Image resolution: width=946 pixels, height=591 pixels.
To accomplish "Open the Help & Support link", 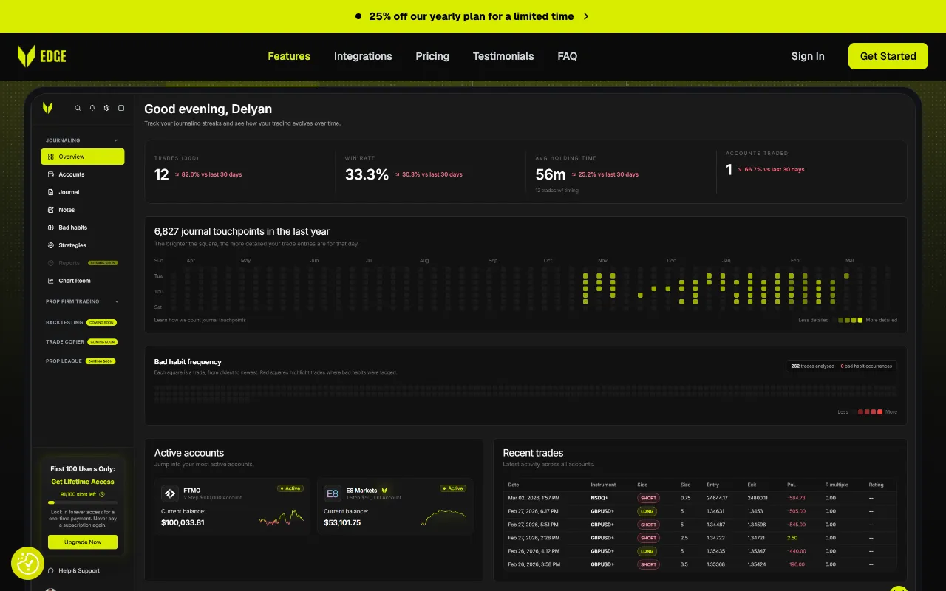I will (79, 570).
